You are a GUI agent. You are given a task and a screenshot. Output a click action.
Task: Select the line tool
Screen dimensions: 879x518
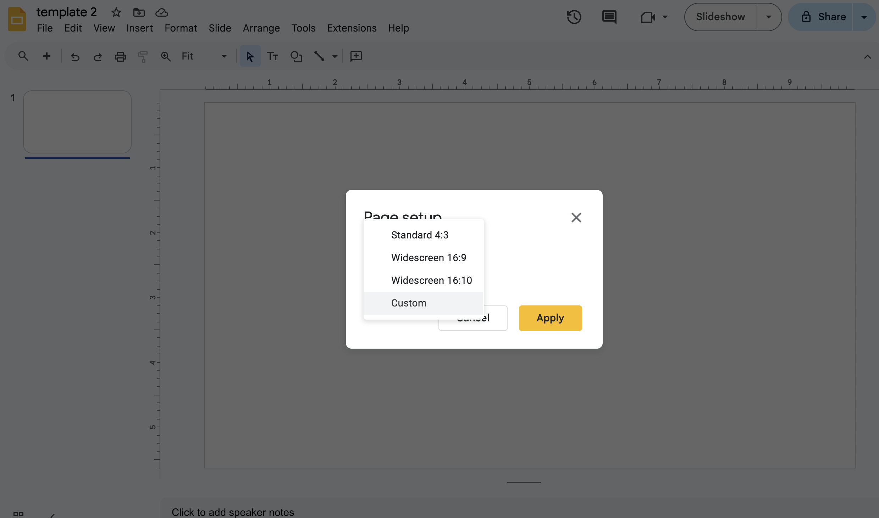click(x=319, y=56)
